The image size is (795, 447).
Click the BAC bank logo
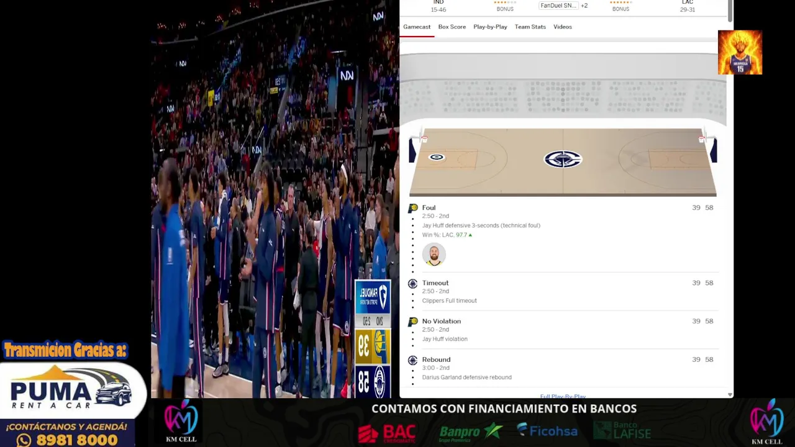(x=387, y=433)
